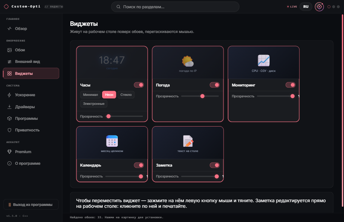This screenshot has height=222, width=344.
Task: Open the profile avatar icon in header
Action: pos(319,7)
